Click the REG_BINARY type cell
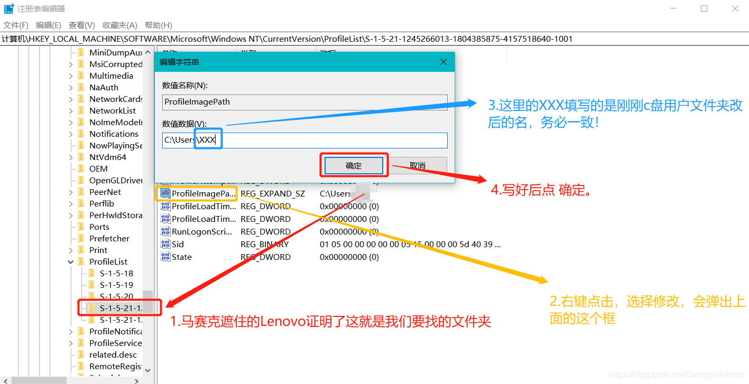 point(265,244)
